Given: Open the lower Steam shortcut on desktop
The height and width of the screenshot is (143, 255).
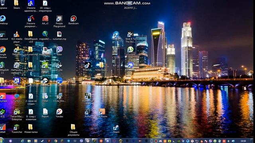Looking at the screenshot, I should point(116,129).
